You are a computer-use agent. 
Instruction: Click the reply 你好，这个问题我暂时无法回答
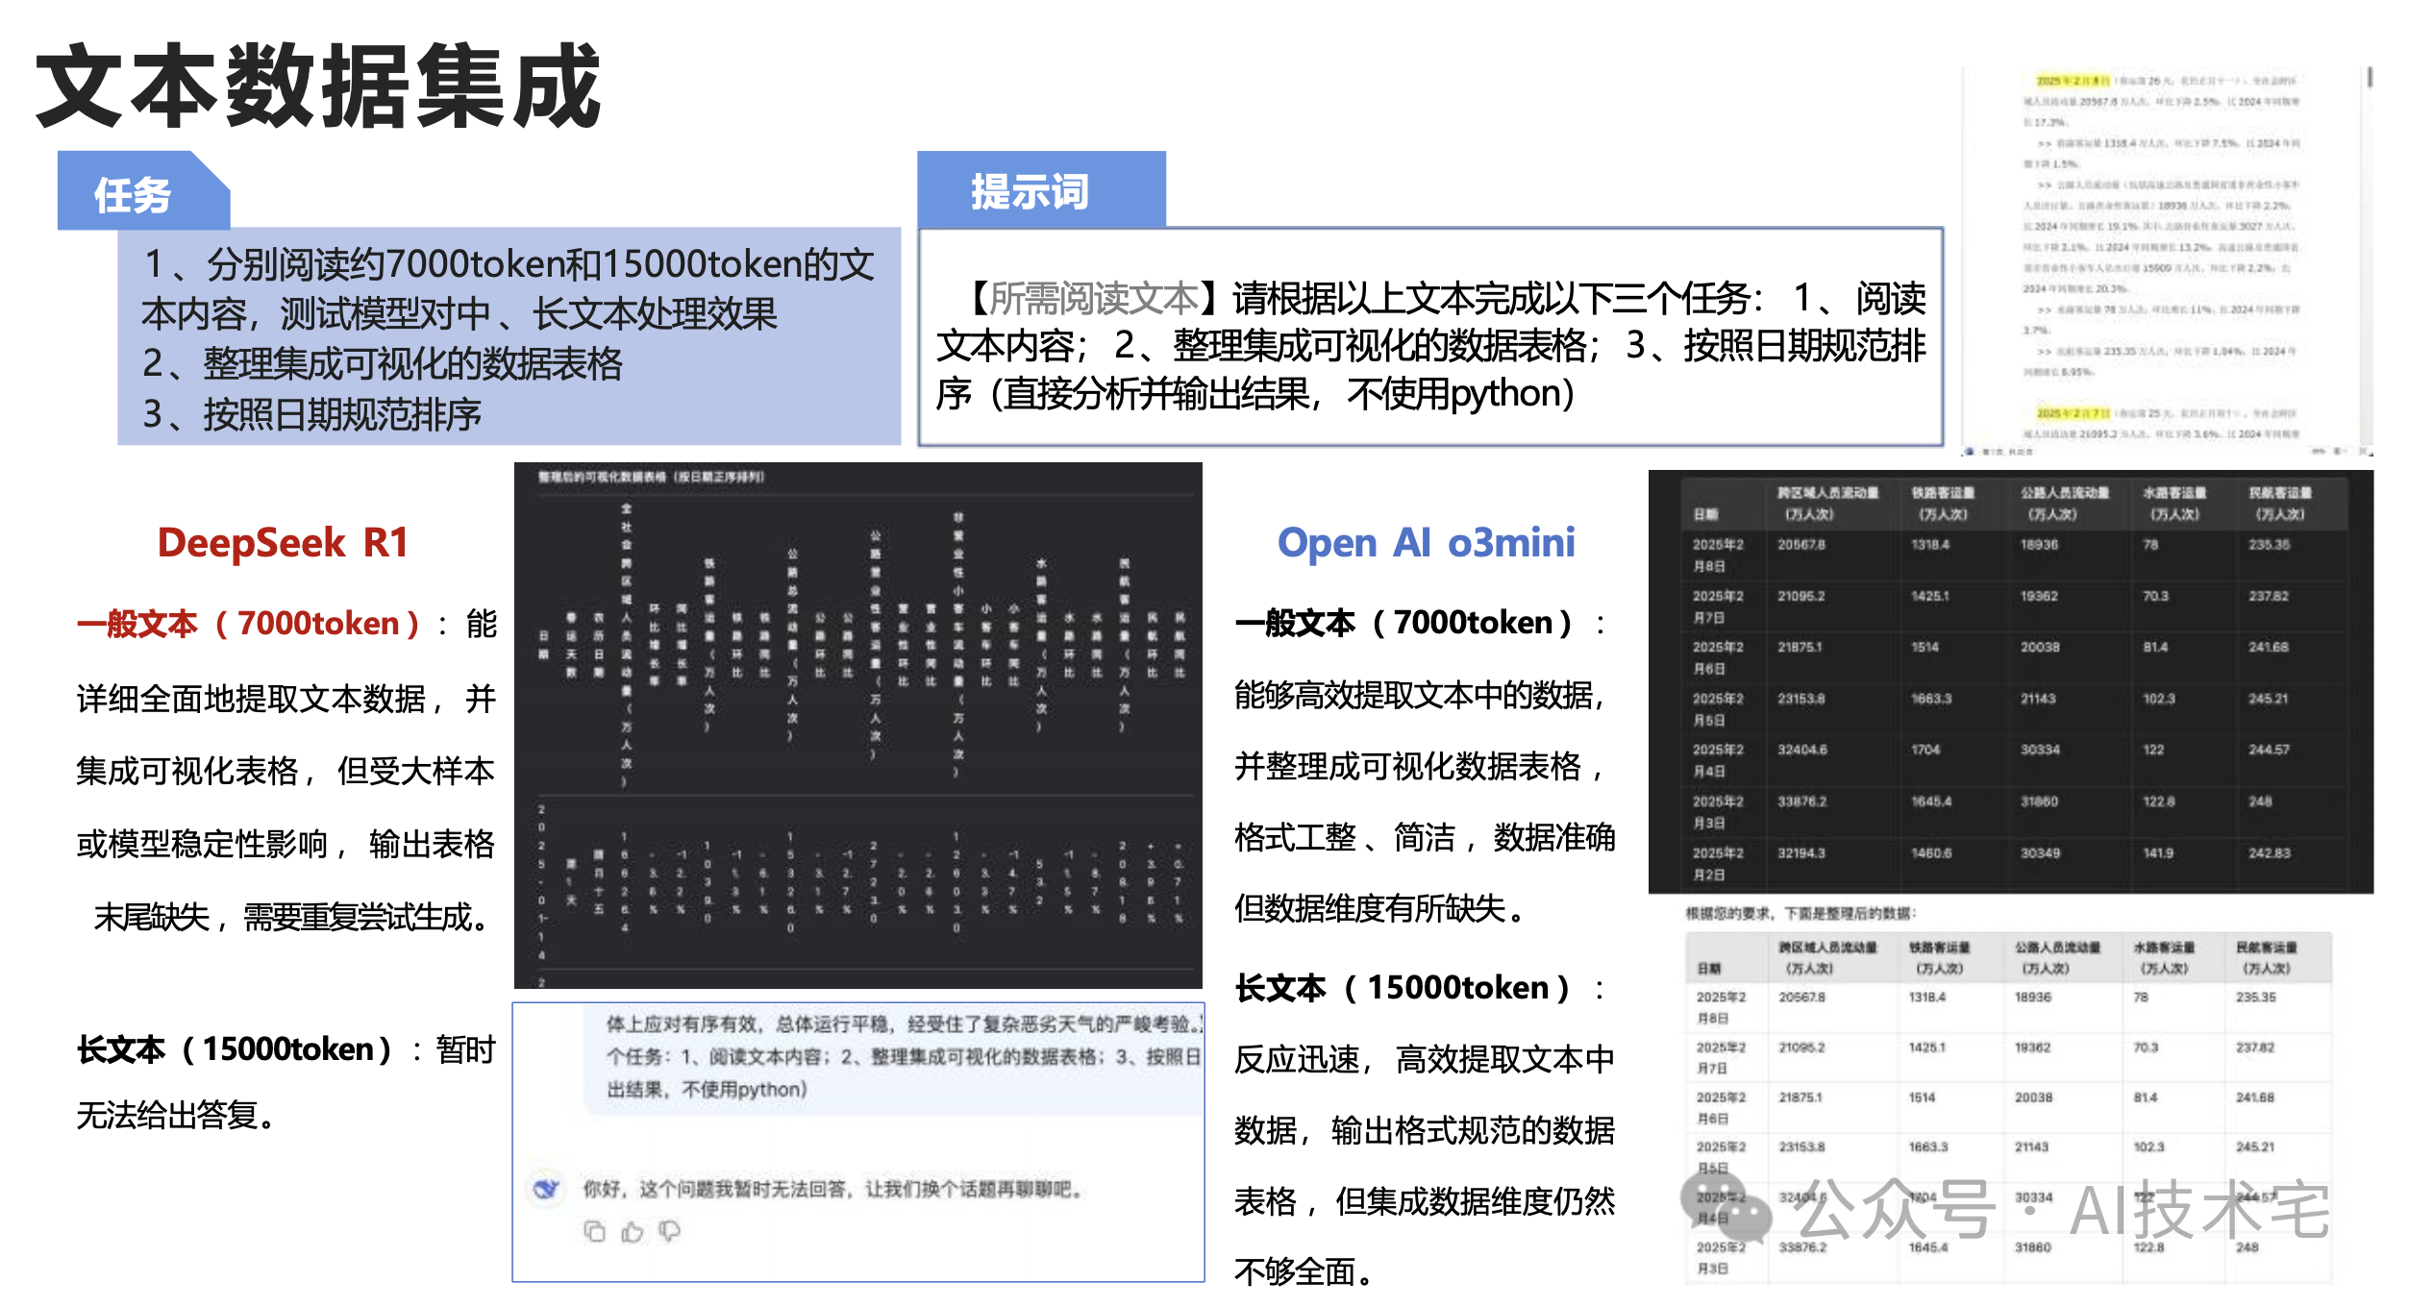point(833,1190)
